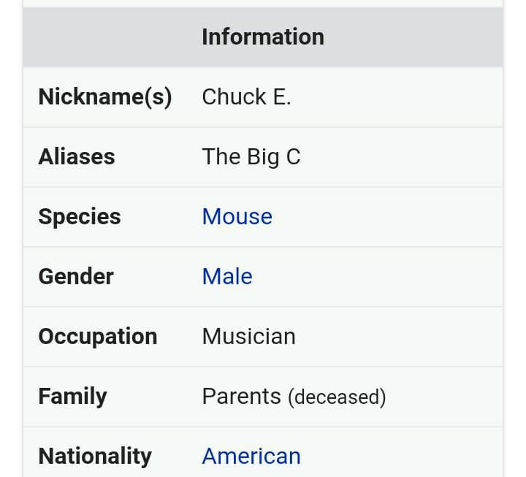Viewport: 526px width, 477px height.
Task: Click the Aliases row label
Action: coord(77,156)
